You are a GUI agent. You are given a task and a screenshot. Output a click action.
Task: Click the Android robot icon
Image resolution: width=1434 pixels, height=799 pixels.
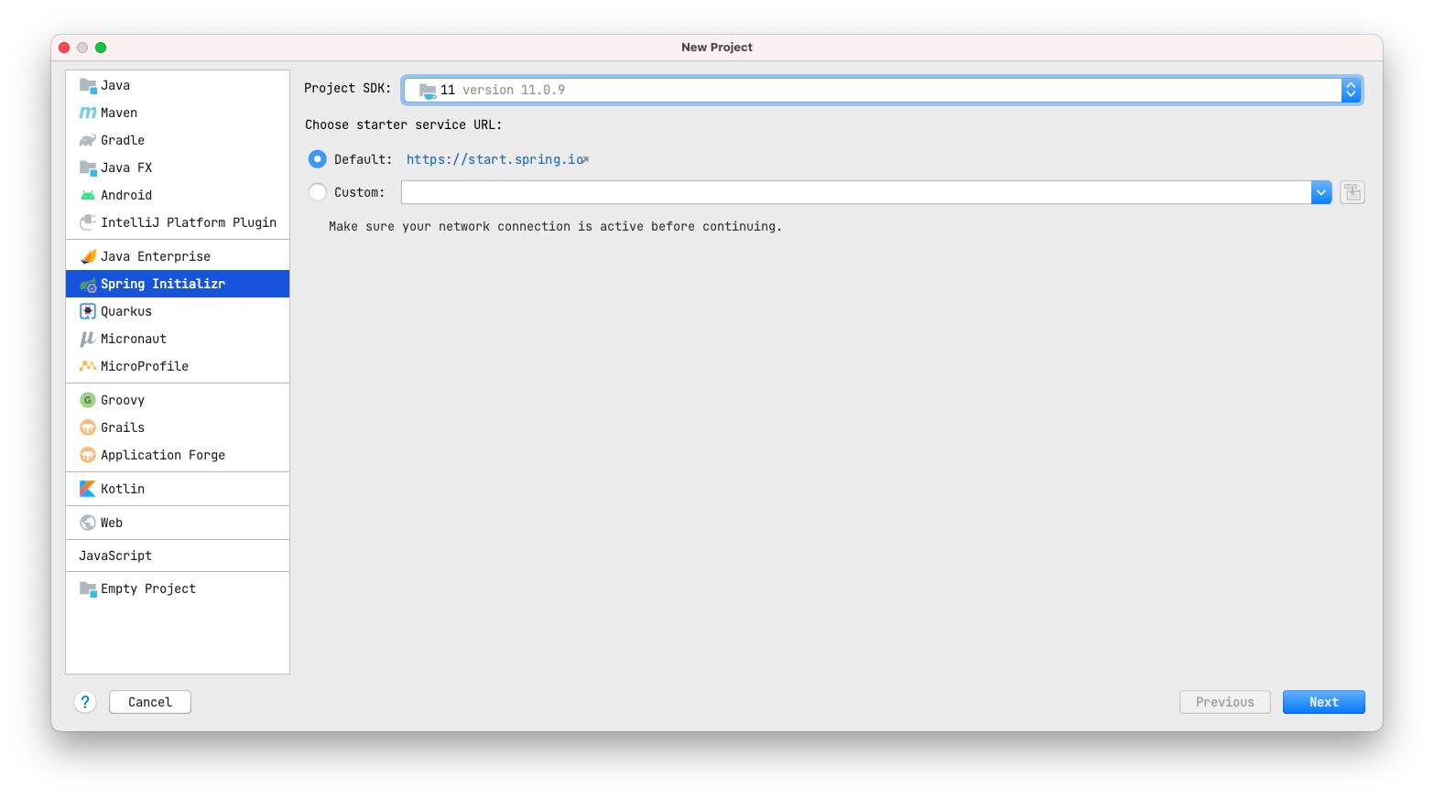click(x=88, y=195)
